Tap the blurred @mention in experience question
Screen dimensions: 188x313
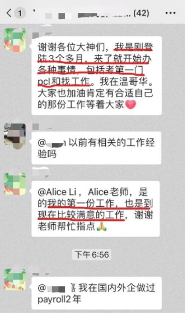click(x=52, y=143)
